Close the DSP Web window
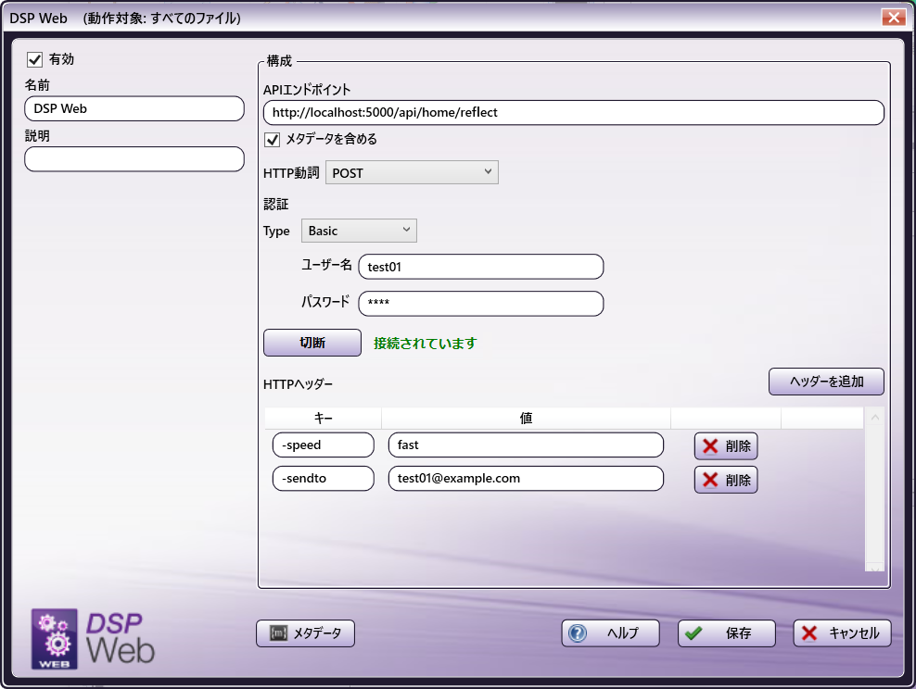Viewport: 916px width, 689px height. click(x=894, y=18)
